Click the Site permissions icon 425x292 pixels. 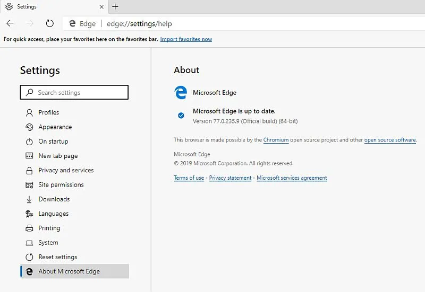(x=29, y=185)
